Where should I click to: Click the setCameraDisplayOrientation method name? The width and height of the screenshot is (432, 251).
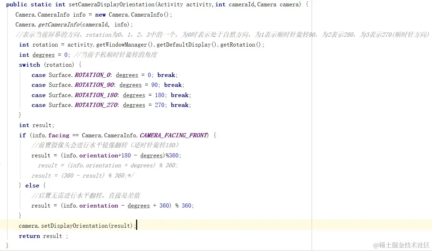coord(111,5)
